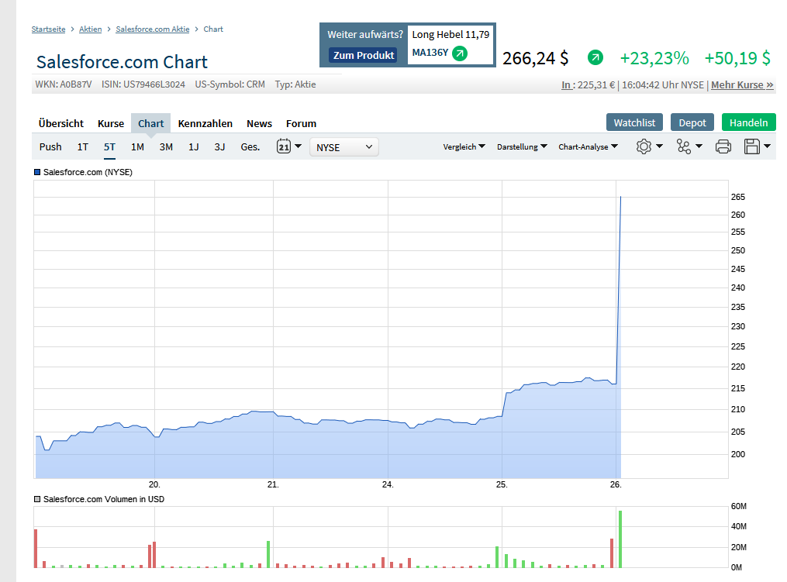Select 1J time range
Viewport: 787px width, 582px height.
coord(194,147)
